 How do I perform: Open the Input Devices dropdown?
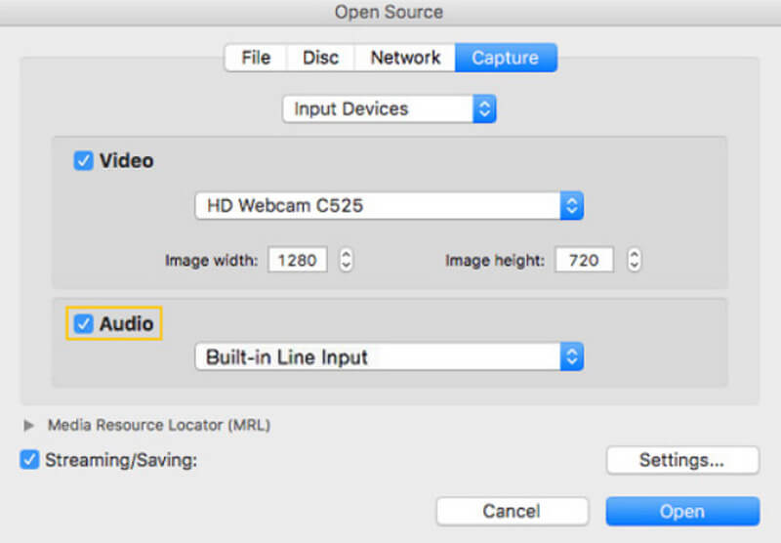click(389, 109)
